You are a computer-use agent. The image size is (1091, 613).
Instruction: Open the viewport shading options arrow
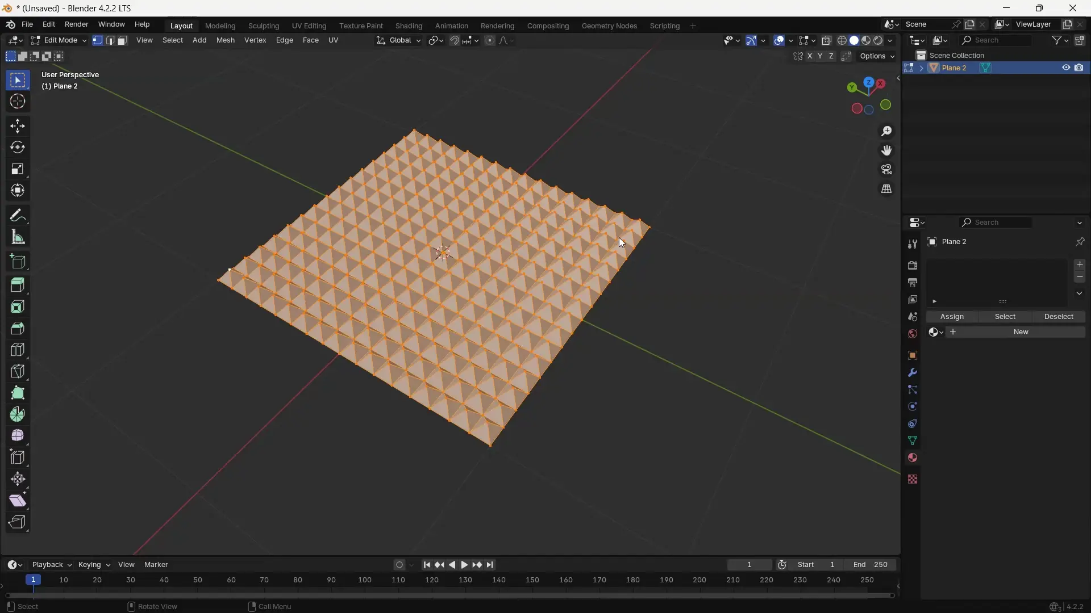[x=891, y=41]
